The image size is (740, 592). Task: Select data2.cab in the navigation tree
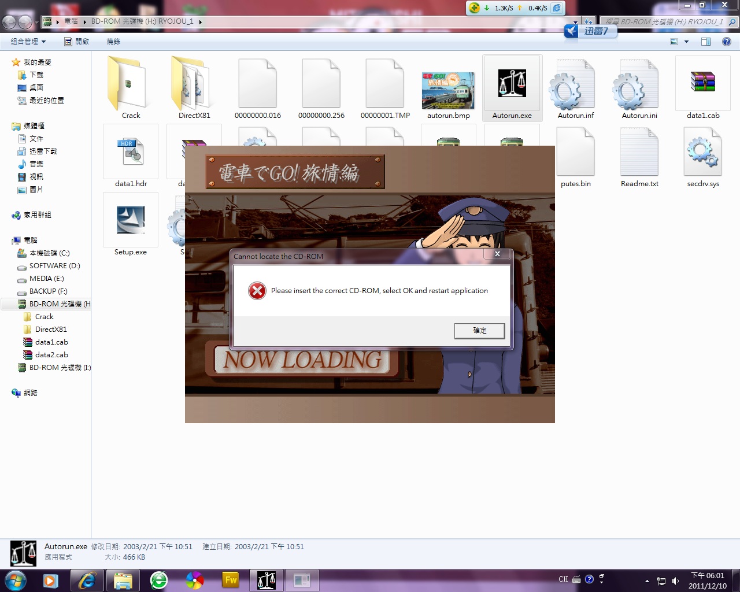coord(46,355)
